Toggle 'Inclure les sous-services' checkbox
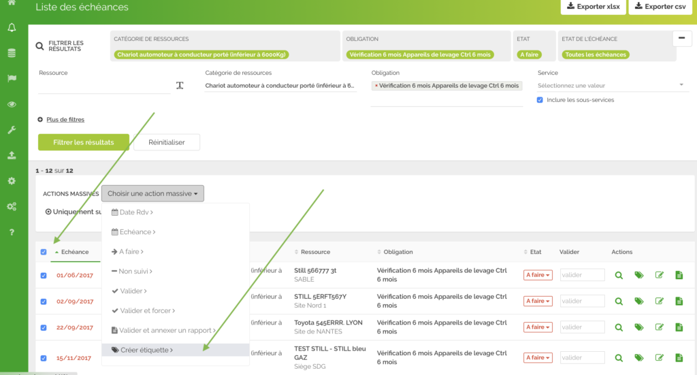Viewport: 697px width, 375px height. pyautogui.click(x=540, y=100)
